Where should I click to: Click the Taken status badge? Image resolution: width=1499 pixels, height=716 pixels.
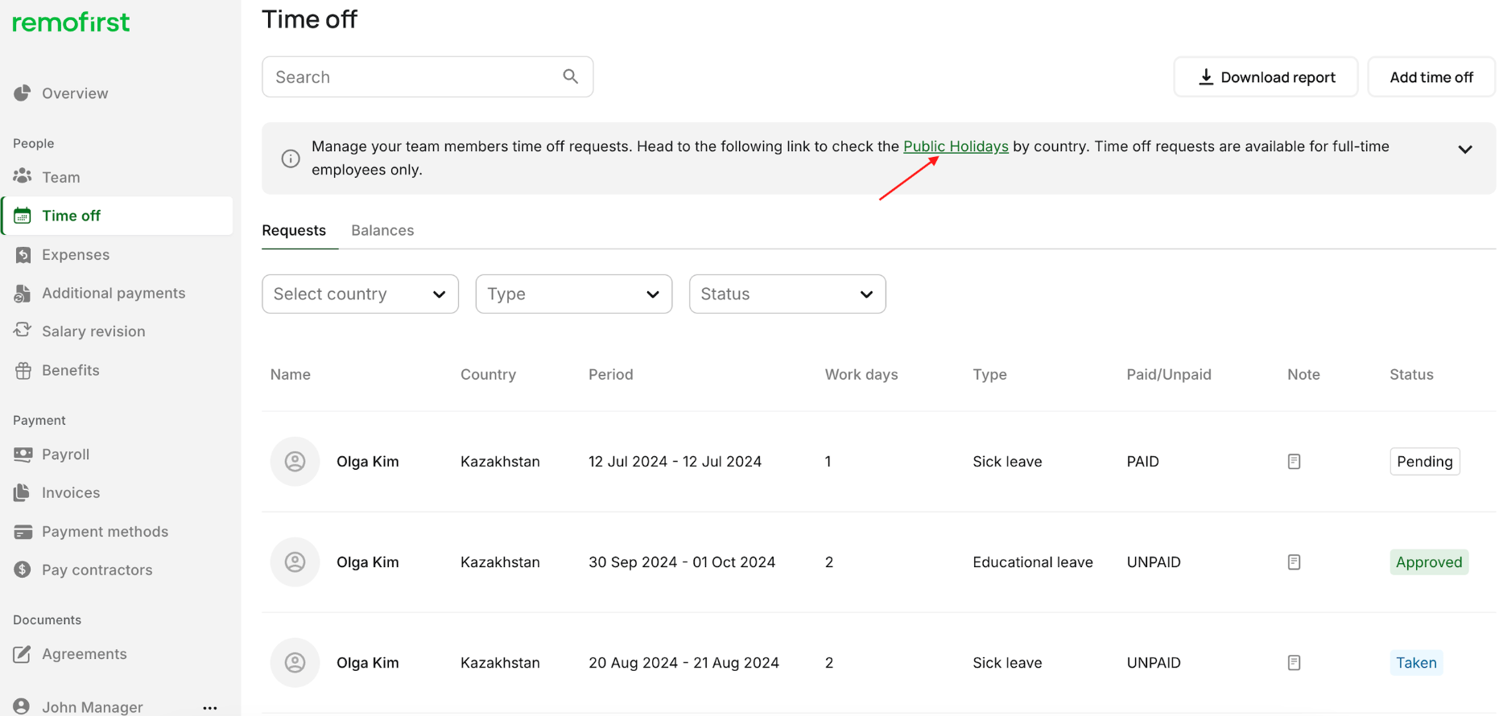tap(1416, 662)
